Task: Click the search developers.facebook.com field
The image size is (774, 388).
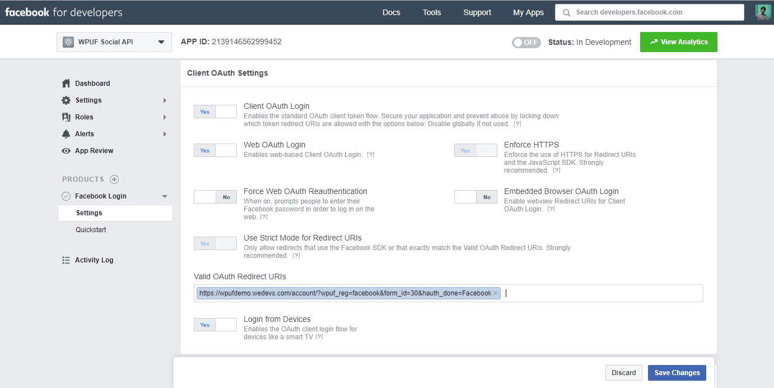Action: (650, 12)
